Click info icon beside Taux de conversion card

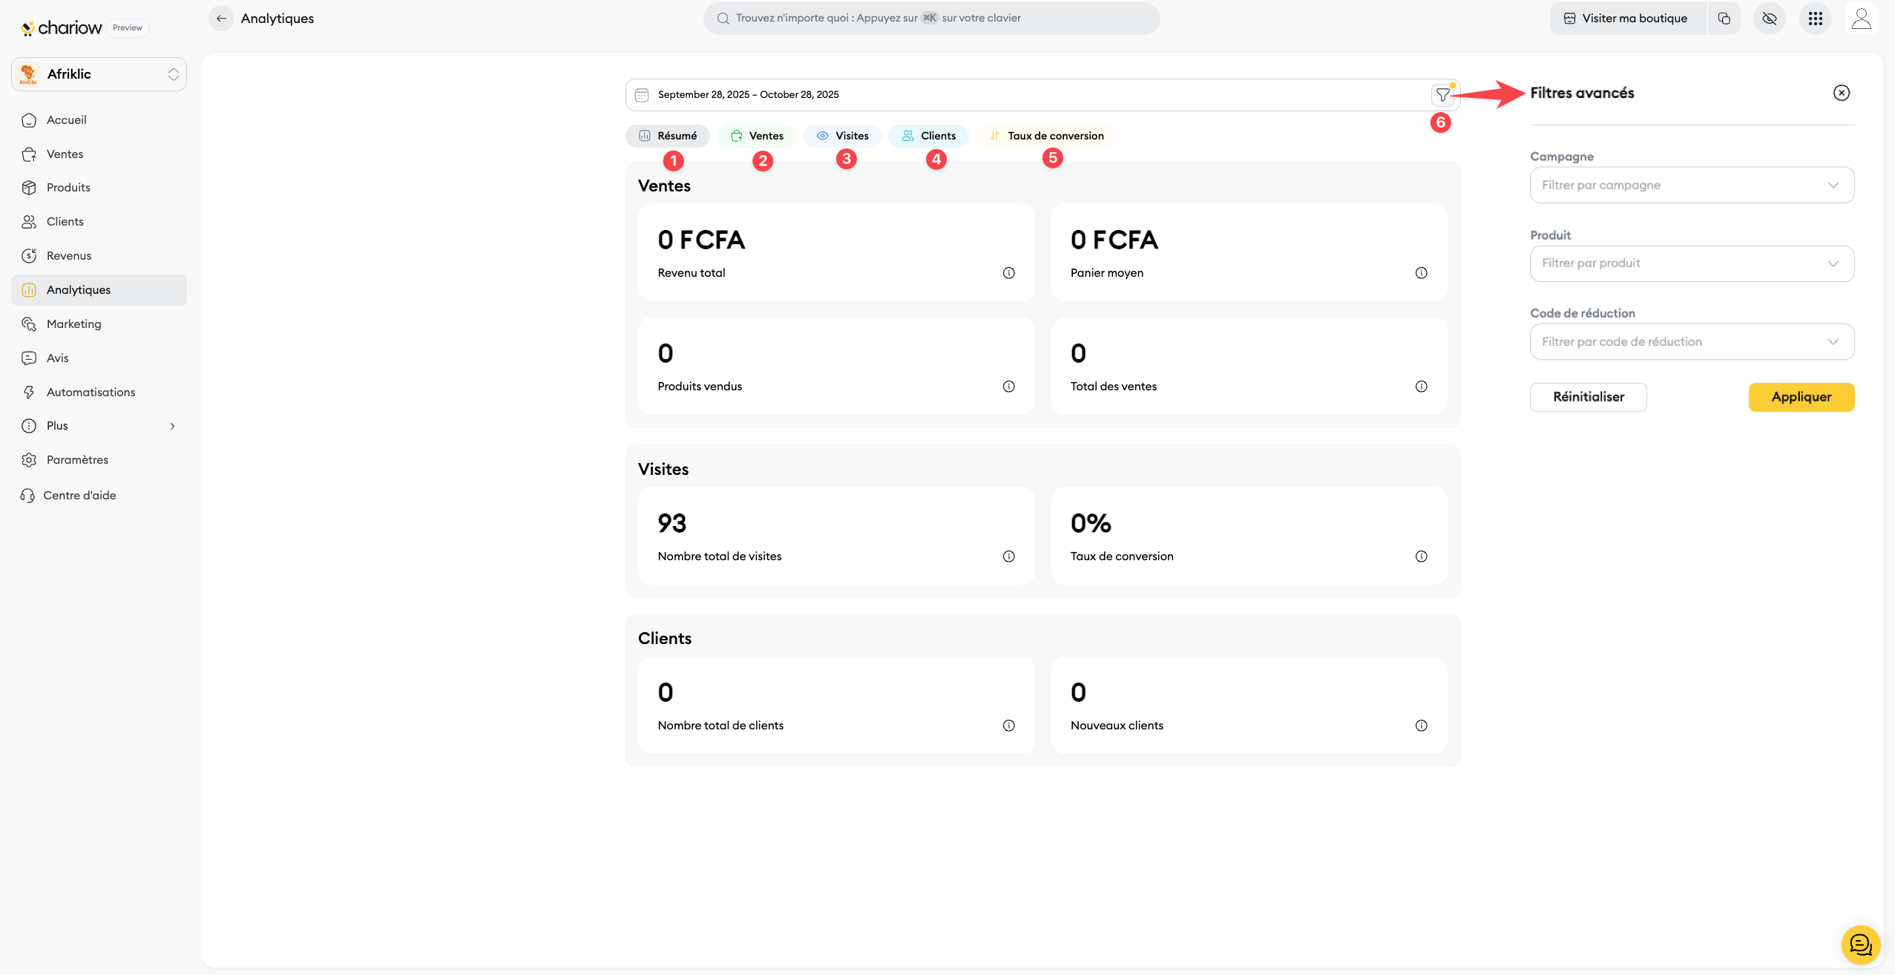[1421, 557]
